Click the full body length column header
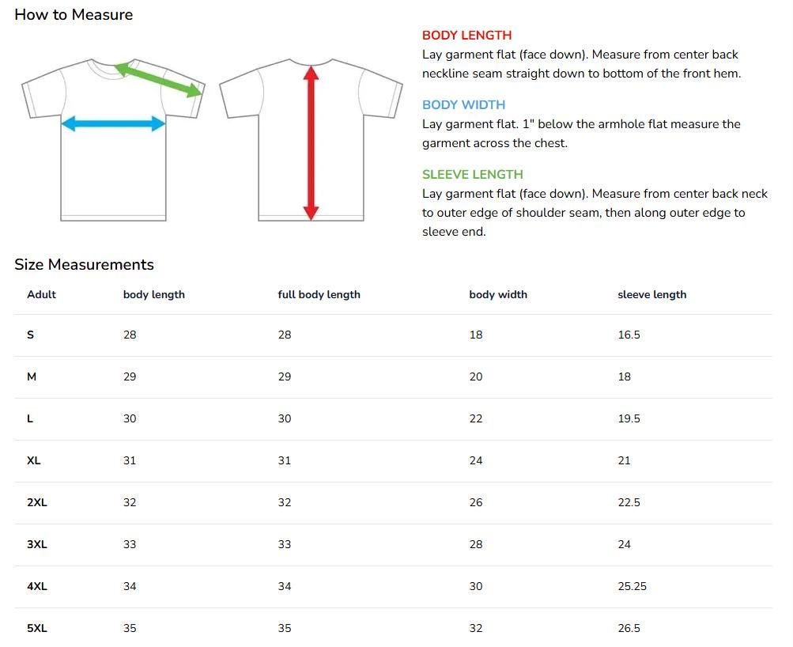Image resolution: width=793 pixels, height=647 pixels. 319,295
